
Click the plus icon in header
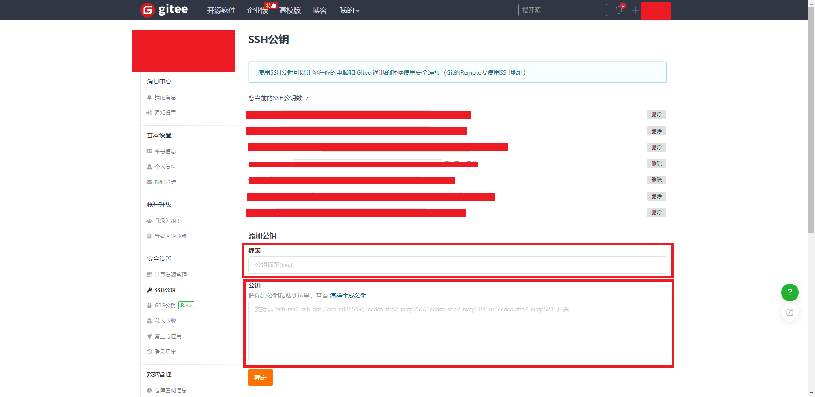pyautogui.click(x=635, y=10)
